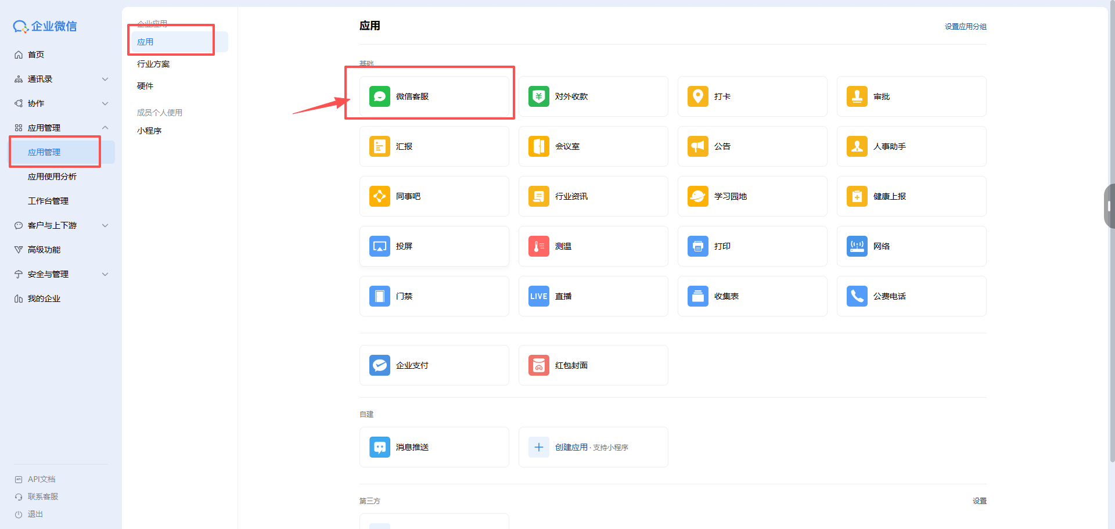Open the 健康上报 icon
Viewport: 1115px width, 529px height.
click(x=857, y=196)
